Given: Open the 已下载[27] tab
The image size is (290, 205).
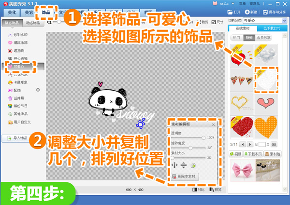Looking at the screenshot, I should tap(272, 28).
